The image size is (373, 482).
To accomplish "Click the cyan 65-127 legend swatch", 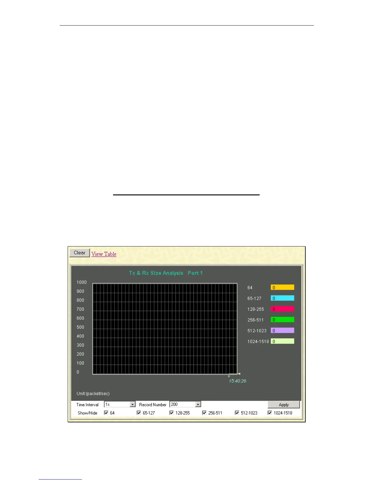I will point(282,298).
